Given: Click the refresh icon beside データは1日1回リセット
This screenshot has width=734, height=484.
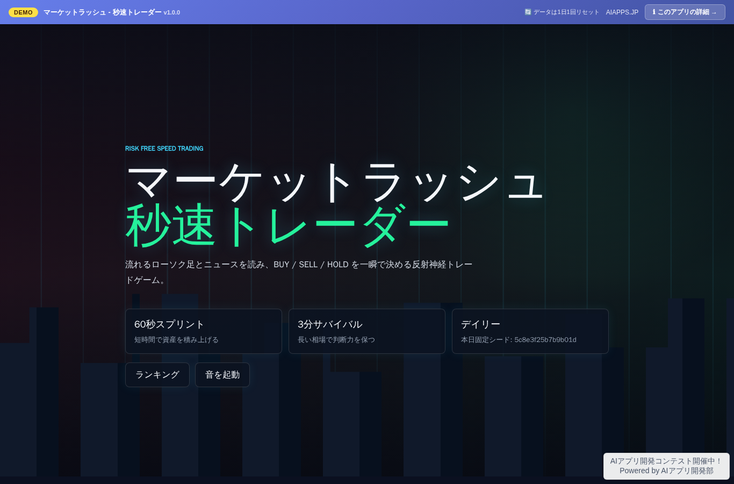Looking at the screenshot, I should tap(528, 12).
